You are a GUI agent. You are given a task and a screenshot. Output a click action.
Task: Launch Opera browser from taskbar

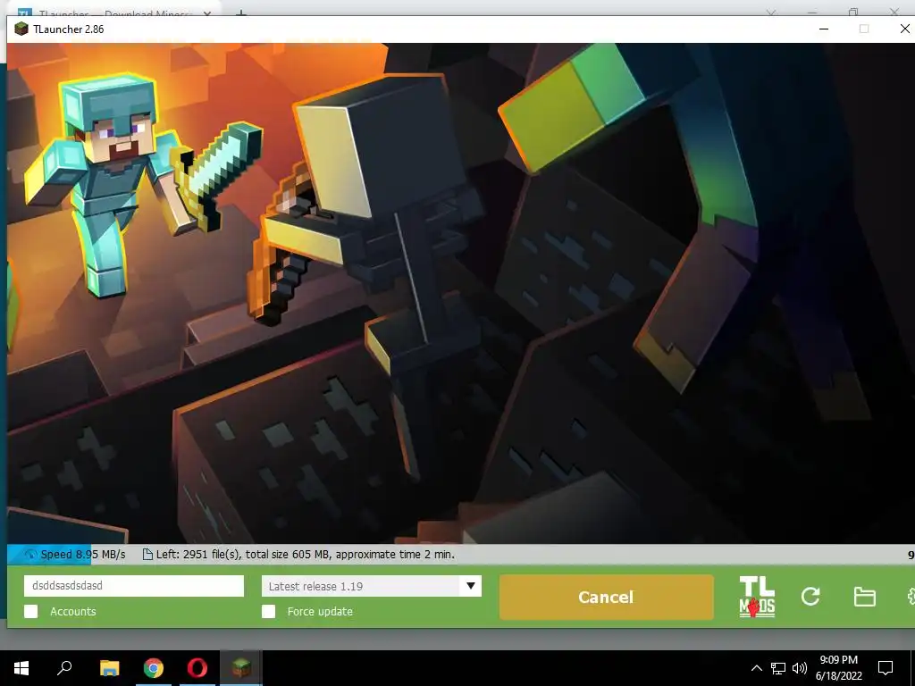pos(197,668)
